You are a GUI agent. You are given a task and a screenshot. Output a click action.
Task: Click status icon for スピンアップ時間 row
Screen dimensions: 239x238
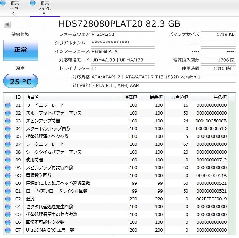(x=8, y=121)
